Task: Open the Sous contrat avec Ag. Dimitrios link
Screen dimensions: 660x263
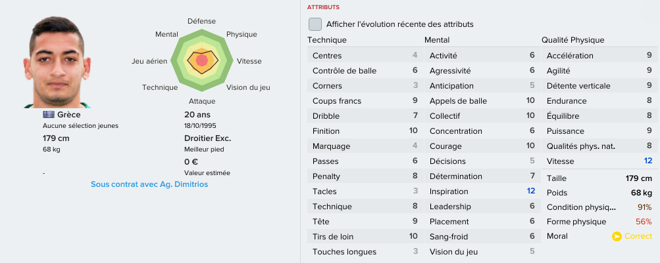Action: click(149, 184)
